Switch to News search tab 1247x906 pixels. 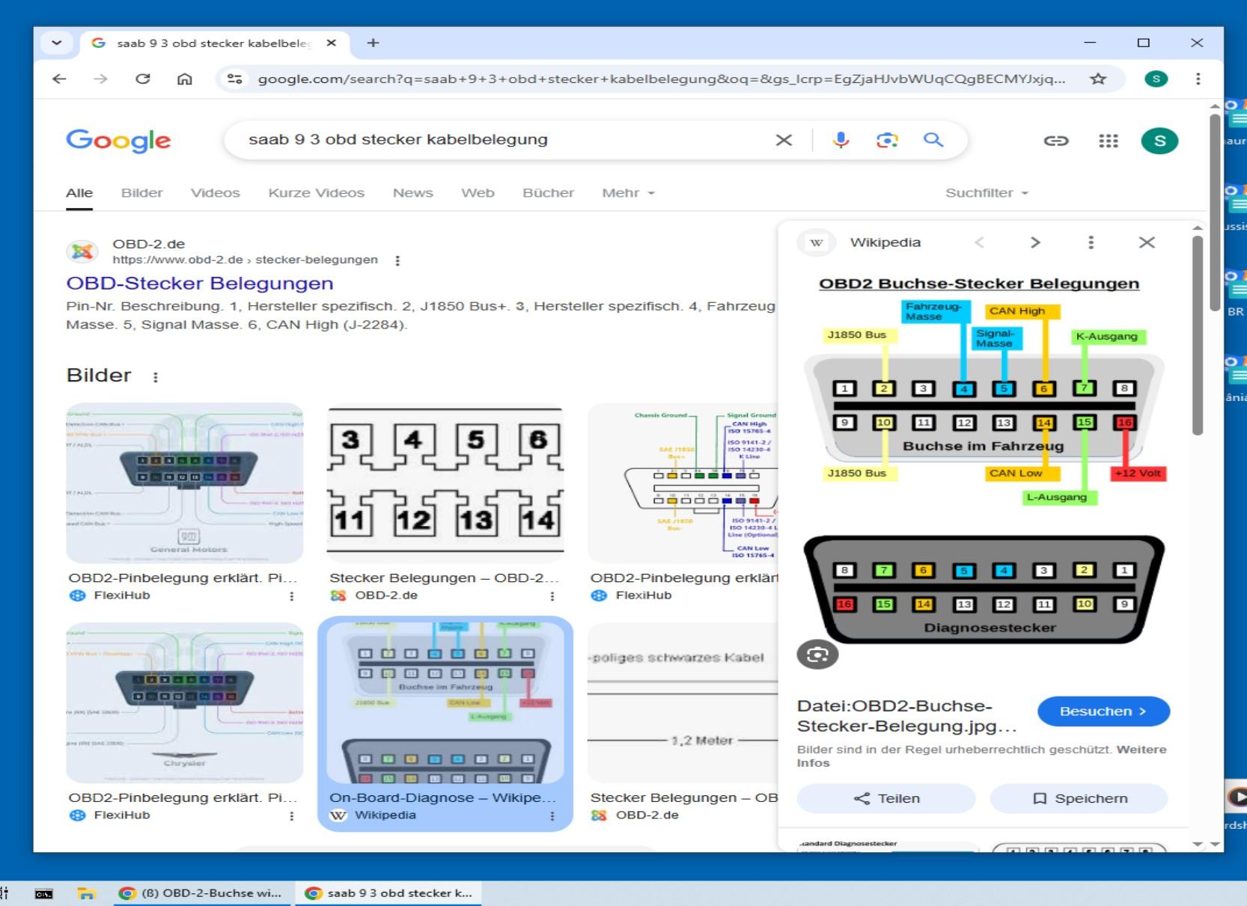412,193
